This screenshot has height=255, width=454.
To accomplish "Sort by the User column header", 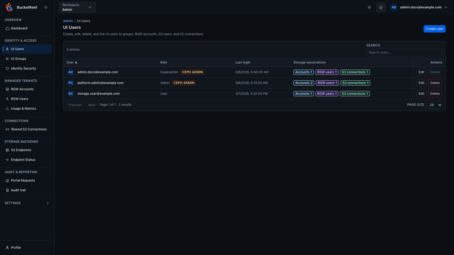I will click(72, 62).
